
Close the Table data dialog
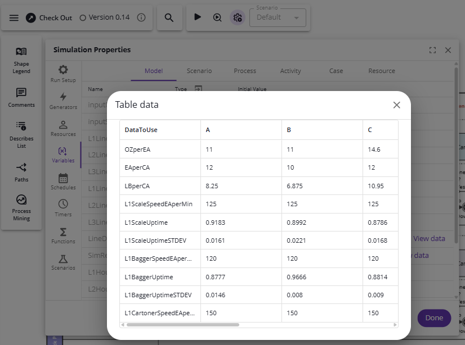click(396, 105)
